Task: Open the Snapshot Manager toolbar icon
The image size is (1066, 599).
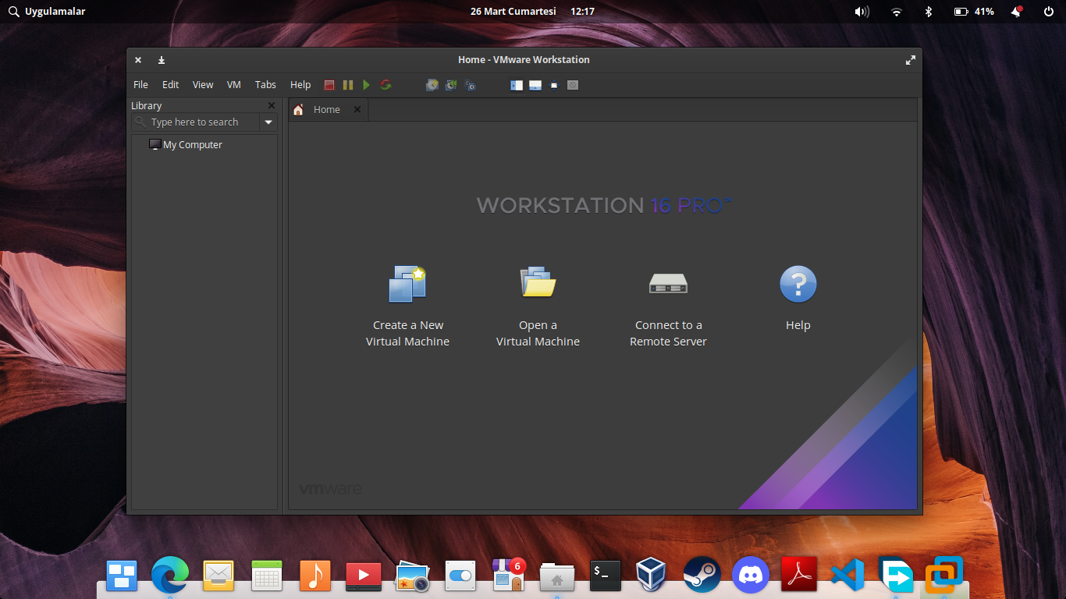Action: 470,85
